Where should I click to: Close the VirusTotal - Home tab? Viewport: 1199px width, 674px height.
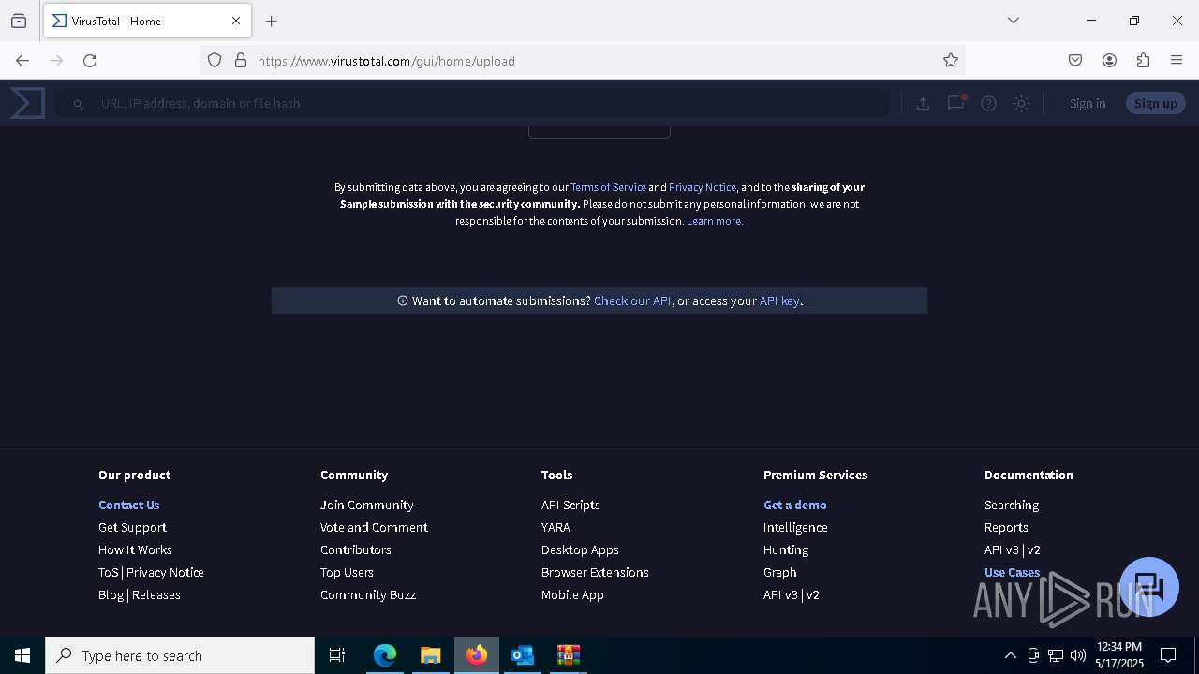(236, 21)
